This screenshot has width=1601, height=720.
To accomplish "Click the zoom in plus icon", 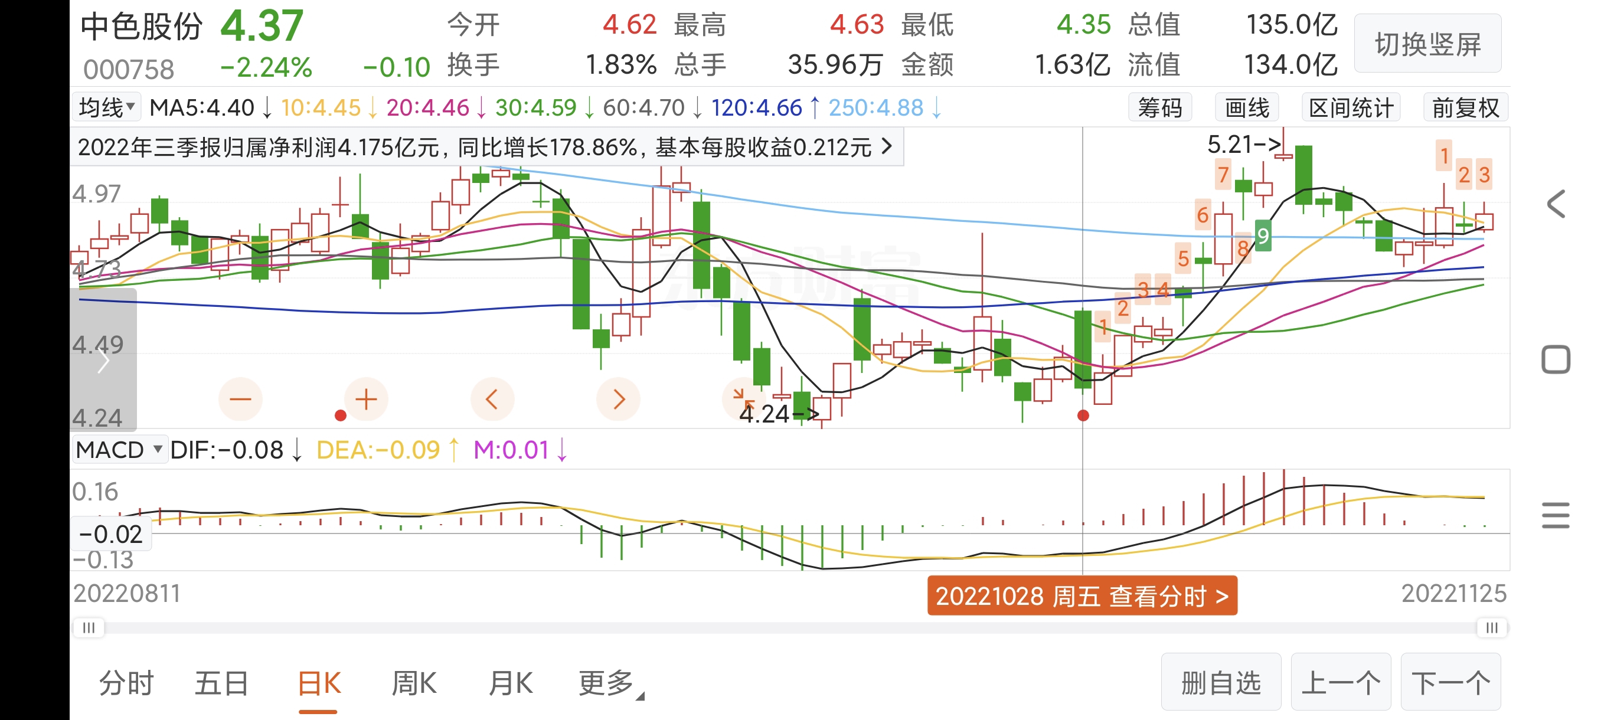I will point(366,399).
